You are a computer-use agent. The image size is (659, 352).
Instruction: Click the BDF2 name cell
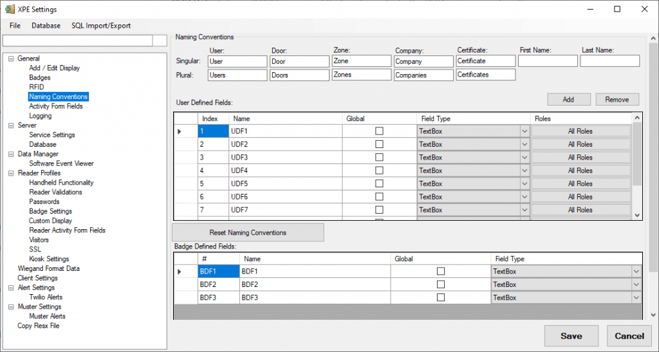tap(315, 284)
